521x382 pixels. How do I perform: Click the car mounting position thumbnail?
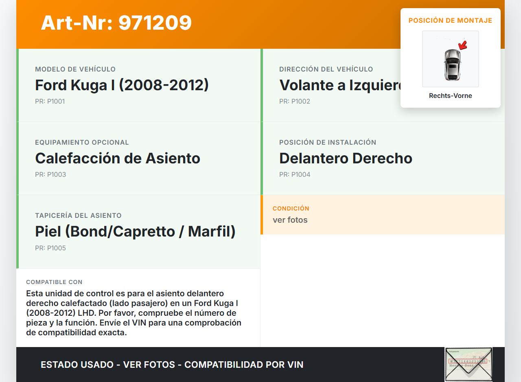point(451,59)
